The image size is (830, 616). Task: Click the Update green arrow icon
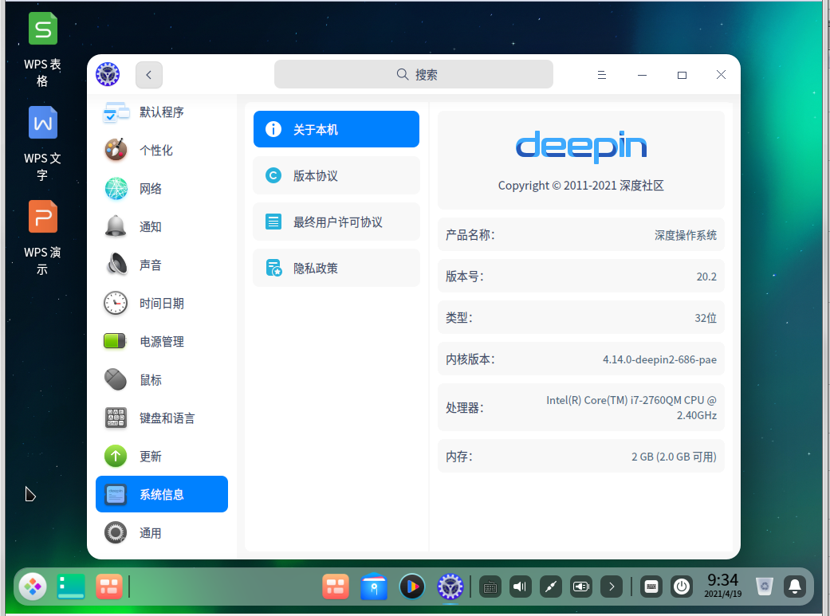(116, 456)
